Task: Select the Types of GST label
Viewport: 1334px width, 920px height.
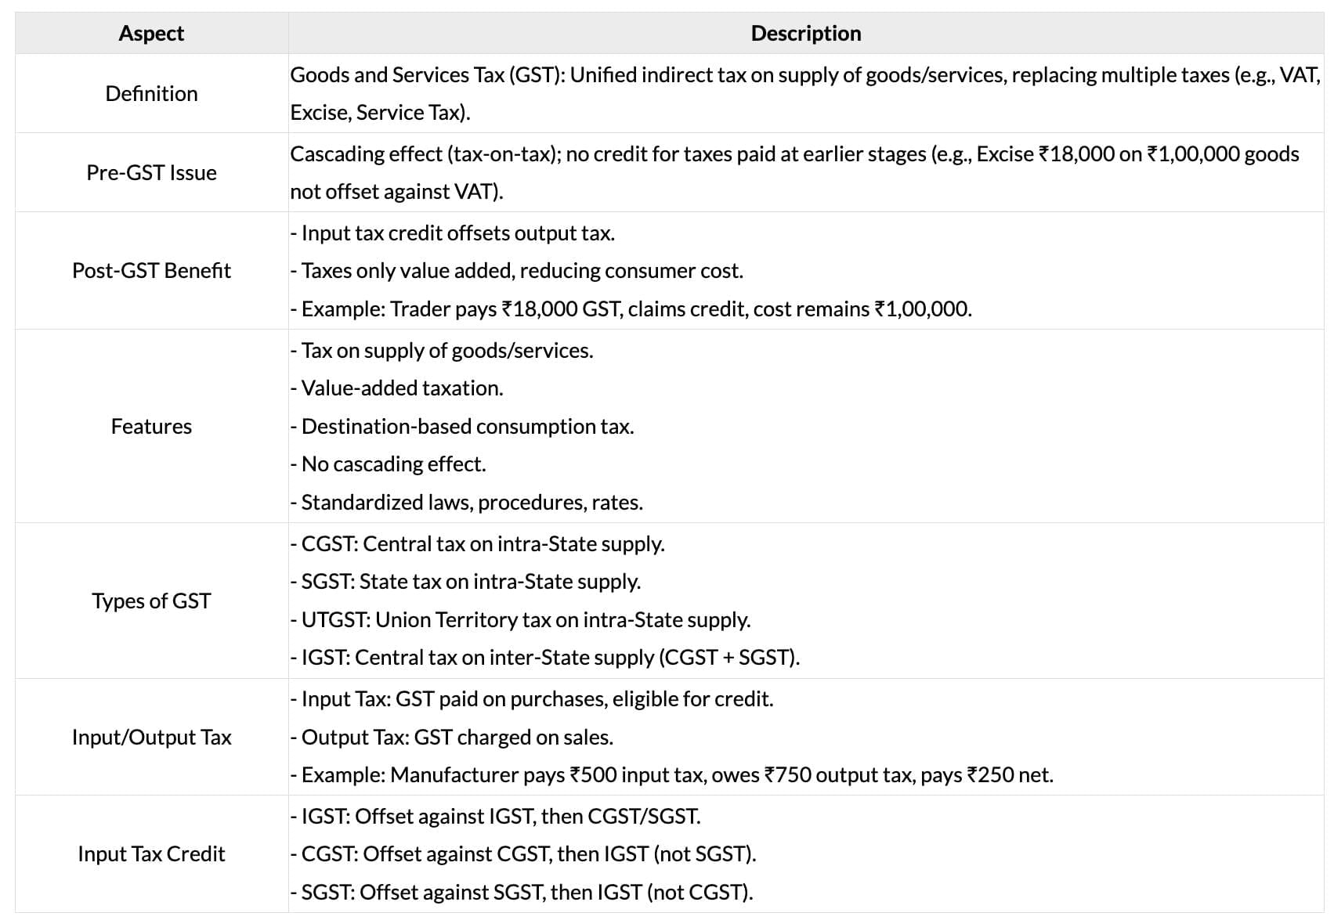Action: coord(151,601)
